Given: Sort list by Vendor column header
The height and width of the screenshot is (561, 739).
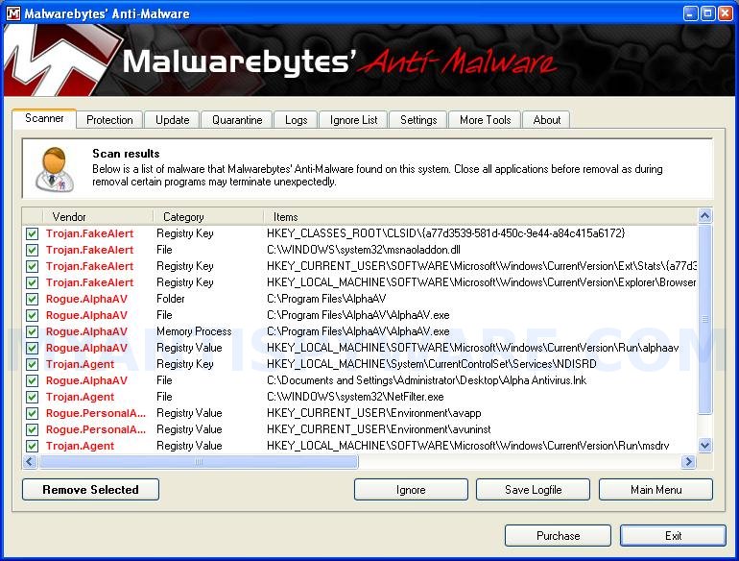Looking at the screenshot, I should point(98,216).
